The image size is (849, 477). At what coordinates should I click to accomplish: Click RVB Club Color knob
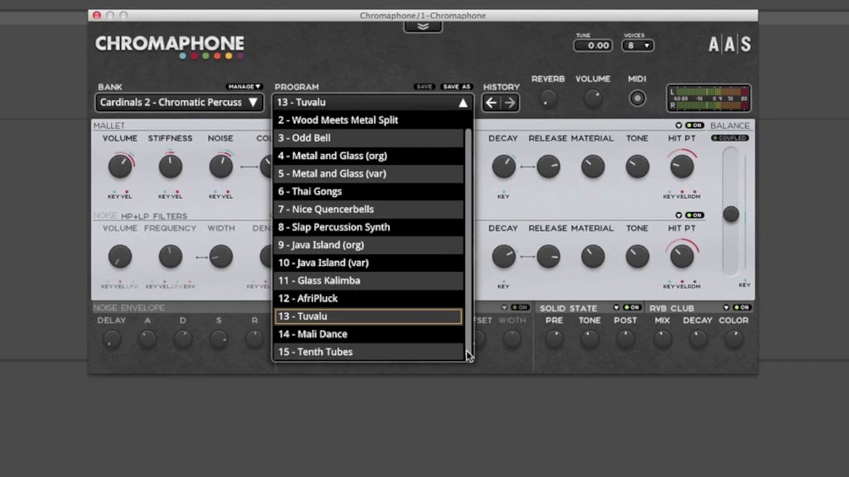pos(734,340)
